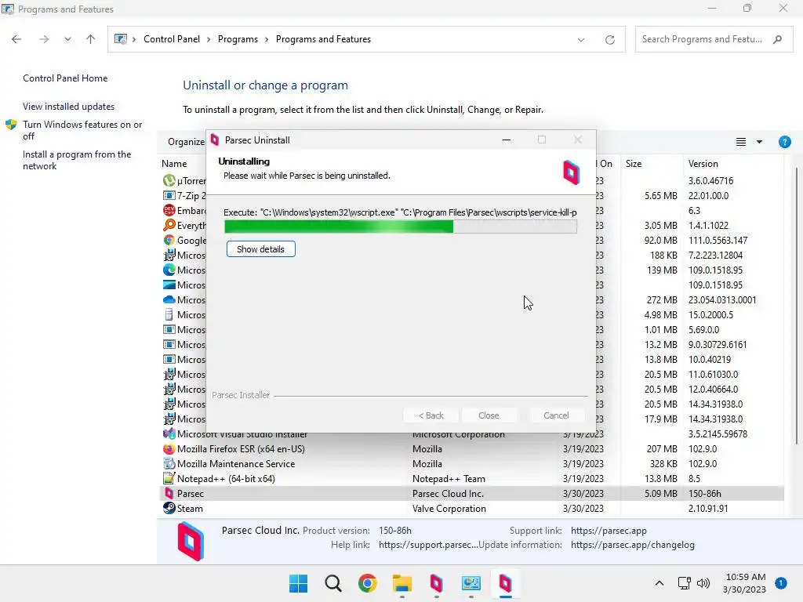Open the 10:59 AM clock and date
Screen dimensions: 803x602
[744, 583]
